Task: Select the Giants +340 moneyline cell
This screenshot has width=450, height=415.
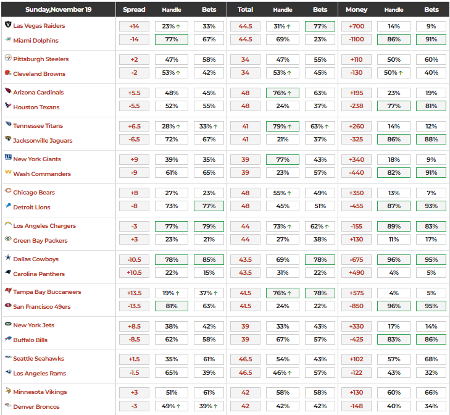Action: 356,159
